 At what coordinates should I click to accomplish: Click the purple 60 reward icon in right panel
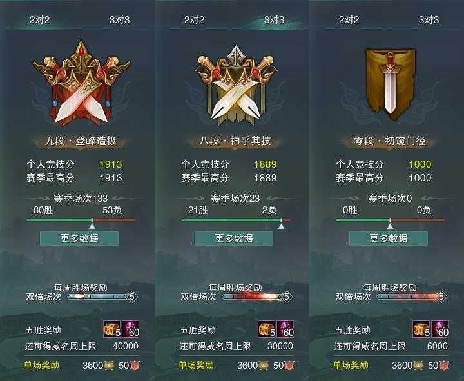(440, 329)
